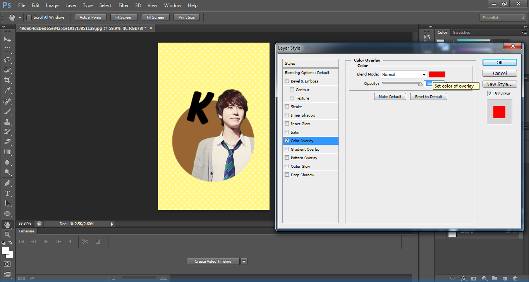This screenshot has width=529, height=282.
Task: Select the Brush tool
Action: (7, 112)
